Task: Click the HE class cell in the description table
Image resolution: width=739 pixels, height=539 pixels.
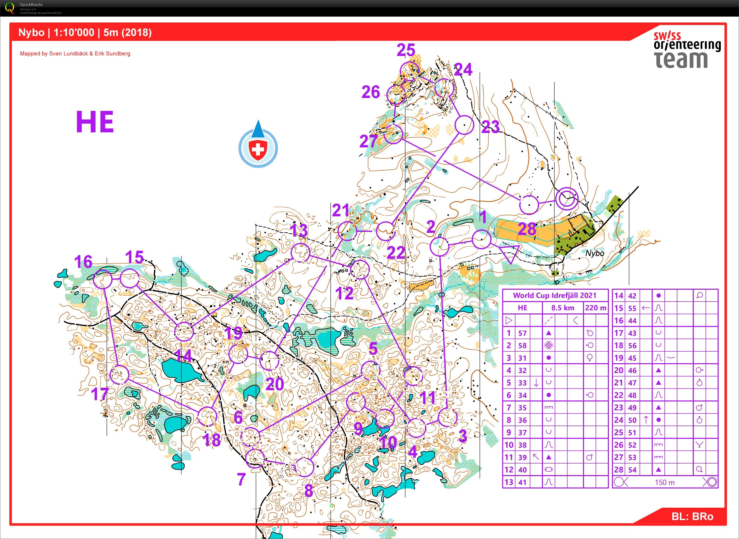Action: click(x=522, y=308)
